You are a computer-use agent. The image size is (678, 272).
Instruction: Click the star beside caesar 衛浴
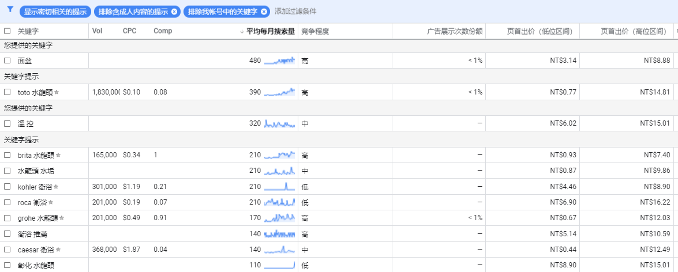(x=57, y=250)
